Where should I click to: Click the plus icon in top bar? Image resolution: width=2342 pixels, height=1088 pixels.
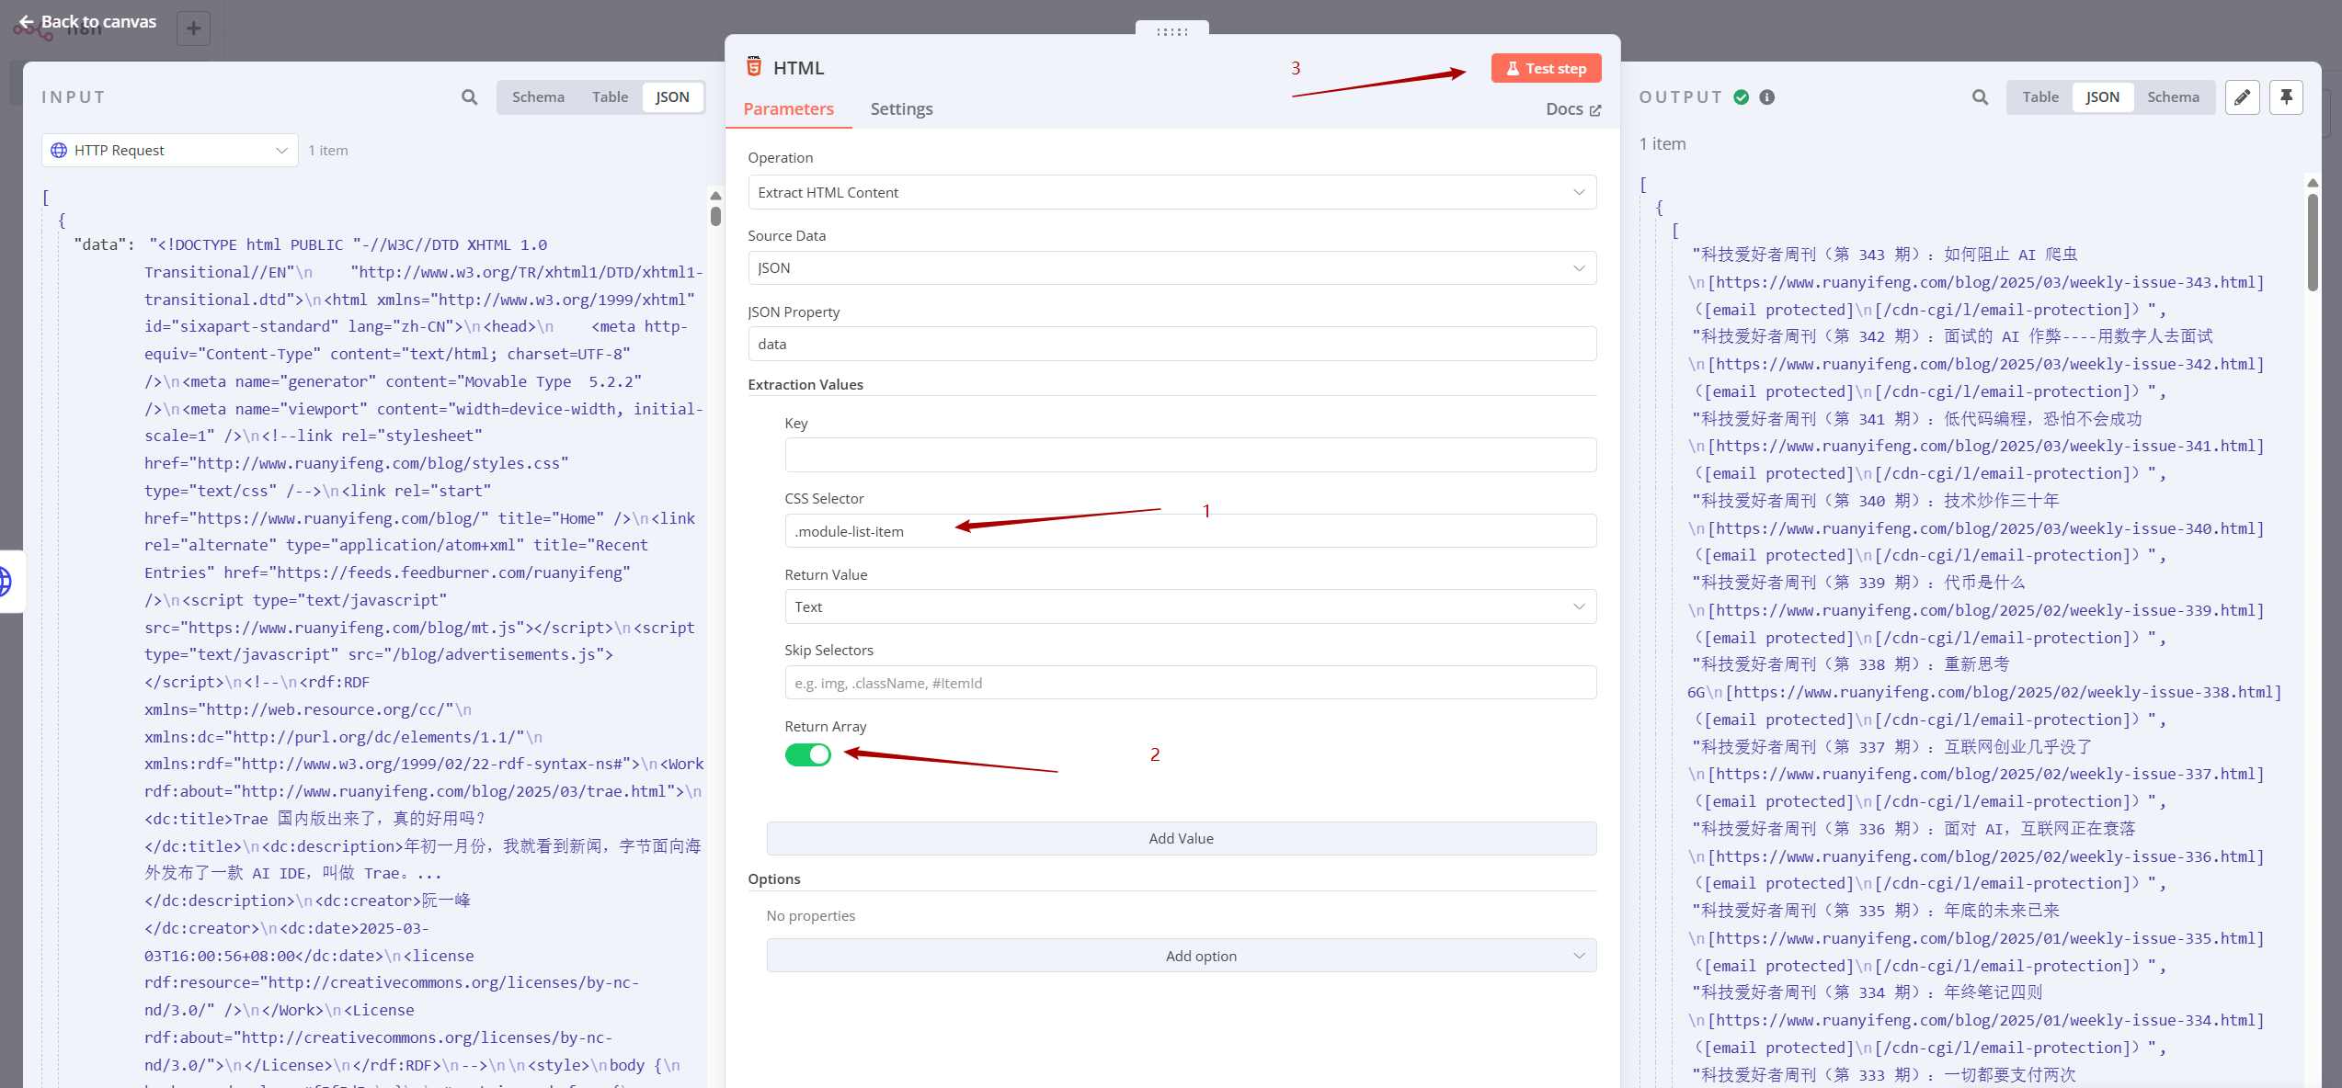pos(193,28)
